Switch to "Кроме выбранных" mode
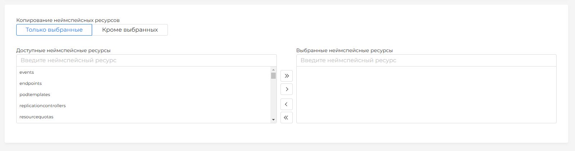 [130, 30]
